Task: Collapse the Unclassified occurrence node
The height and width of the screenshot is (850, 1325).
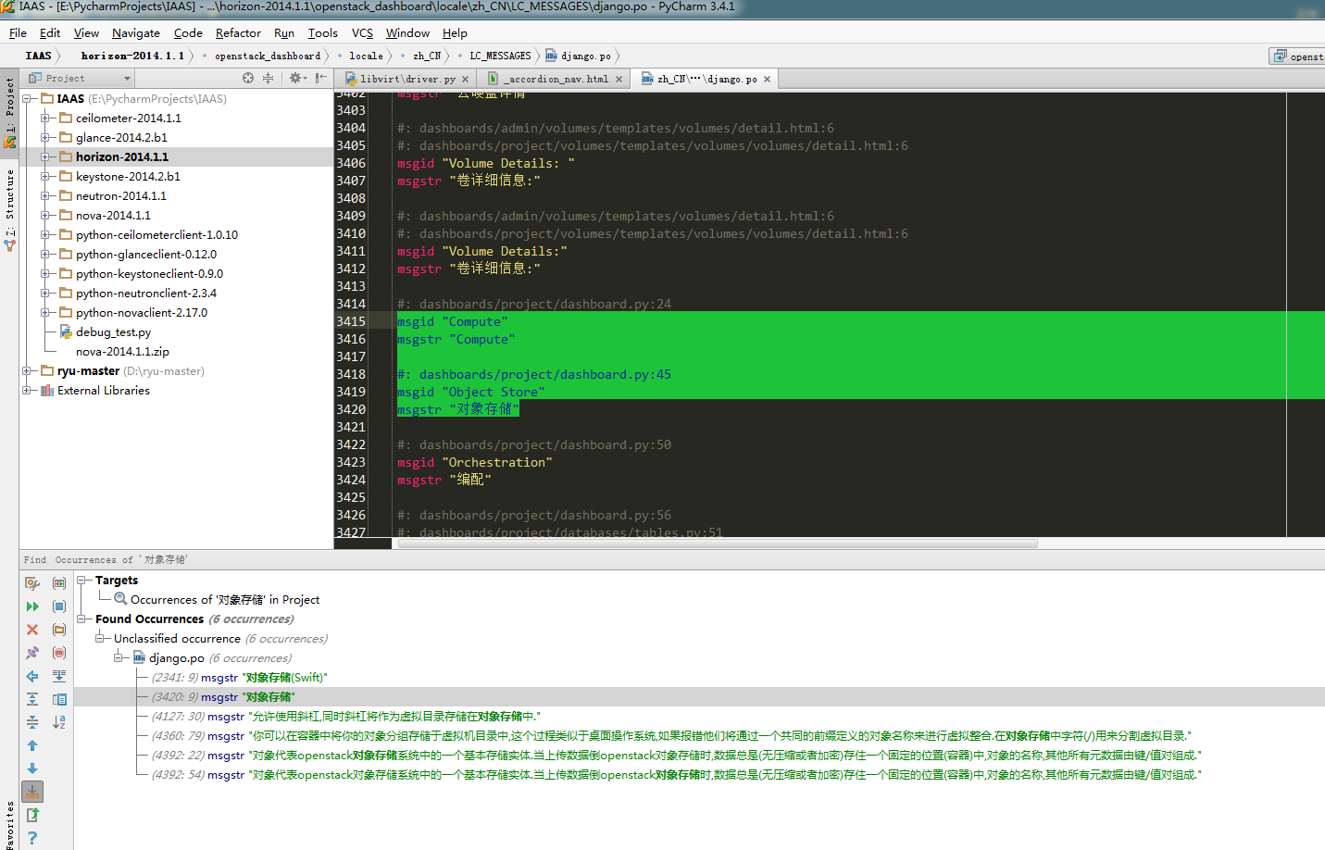Action: pyautogui.click(x=100, y=638)
